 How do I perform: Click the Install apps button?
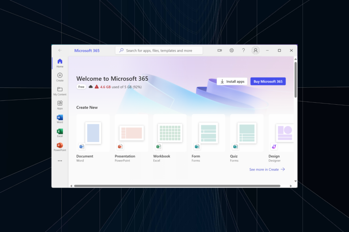[232, 81]
